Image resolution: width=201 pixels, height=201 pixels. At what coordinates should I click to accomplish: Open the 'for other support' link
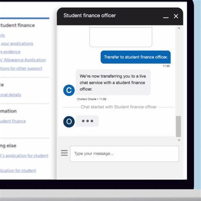pos(21,68)
